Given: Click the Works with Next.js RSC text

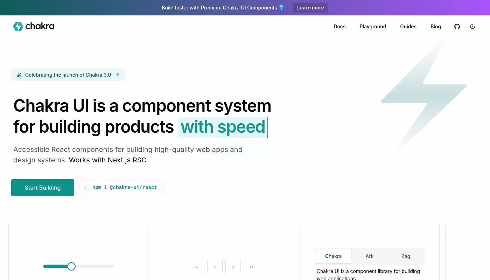Looking at the screenshot, I should point(108,160).
